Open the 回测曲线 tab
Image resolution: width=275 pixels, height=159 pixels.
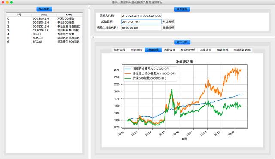pos(136,50)
